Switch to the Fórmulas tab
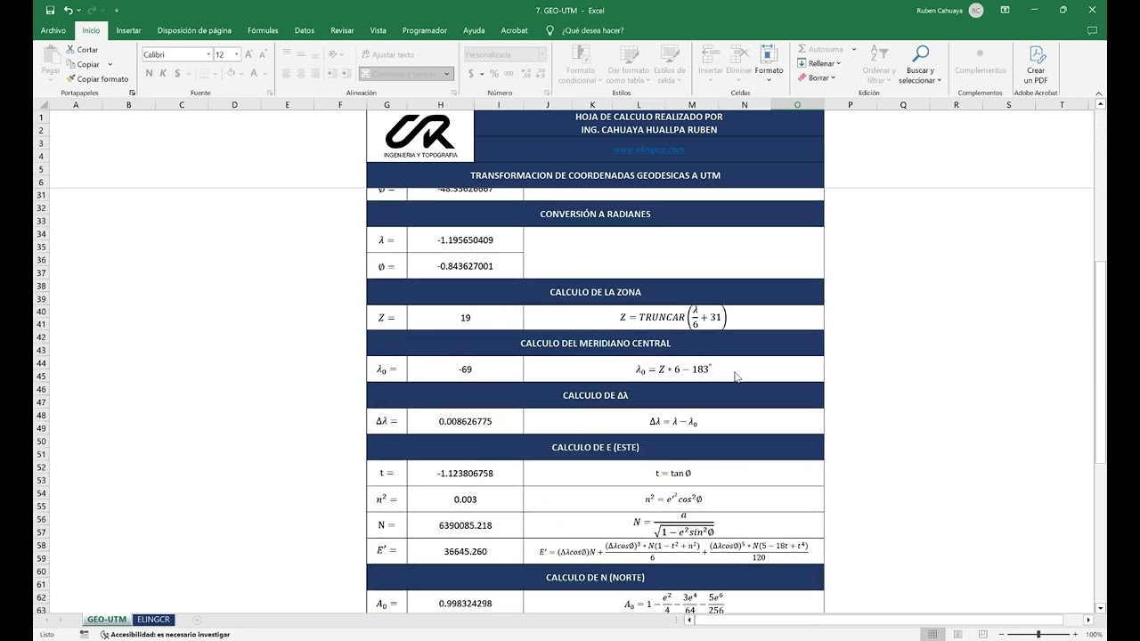The width and height of the screenshot is (1140, 641). click(x=263, y=30)
